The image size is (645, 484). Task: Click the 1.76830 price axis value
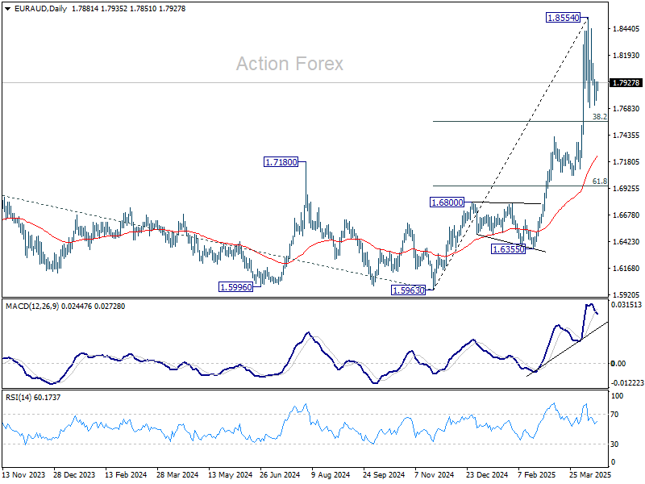(x=626, y=109)
